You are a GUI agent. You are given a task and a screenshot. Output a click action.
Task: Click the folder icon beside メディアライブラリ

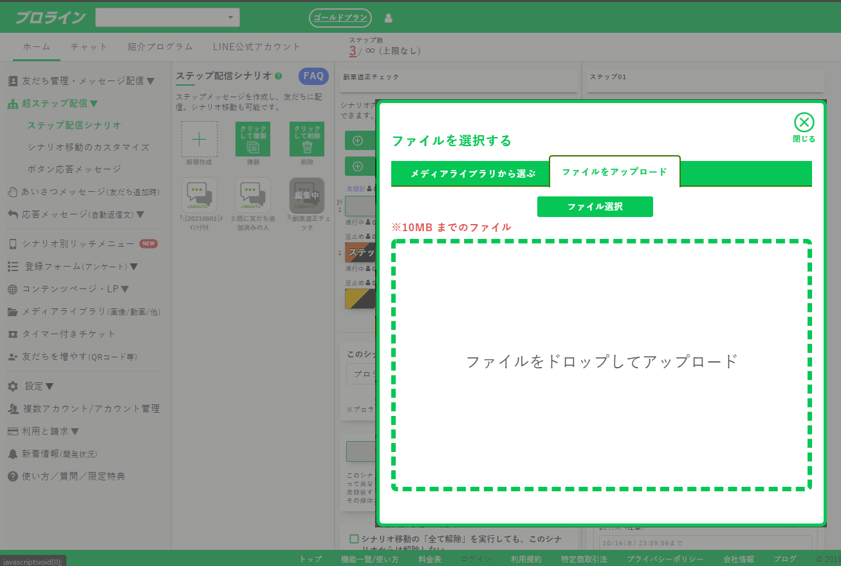pos(13,312)
